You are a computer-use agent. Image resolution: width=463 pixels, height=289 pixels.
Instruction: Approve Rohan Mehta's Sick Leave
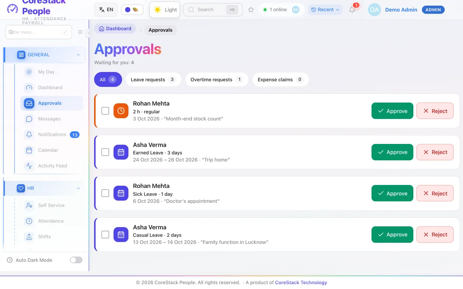pyautogui.click(x=392, y=193)
